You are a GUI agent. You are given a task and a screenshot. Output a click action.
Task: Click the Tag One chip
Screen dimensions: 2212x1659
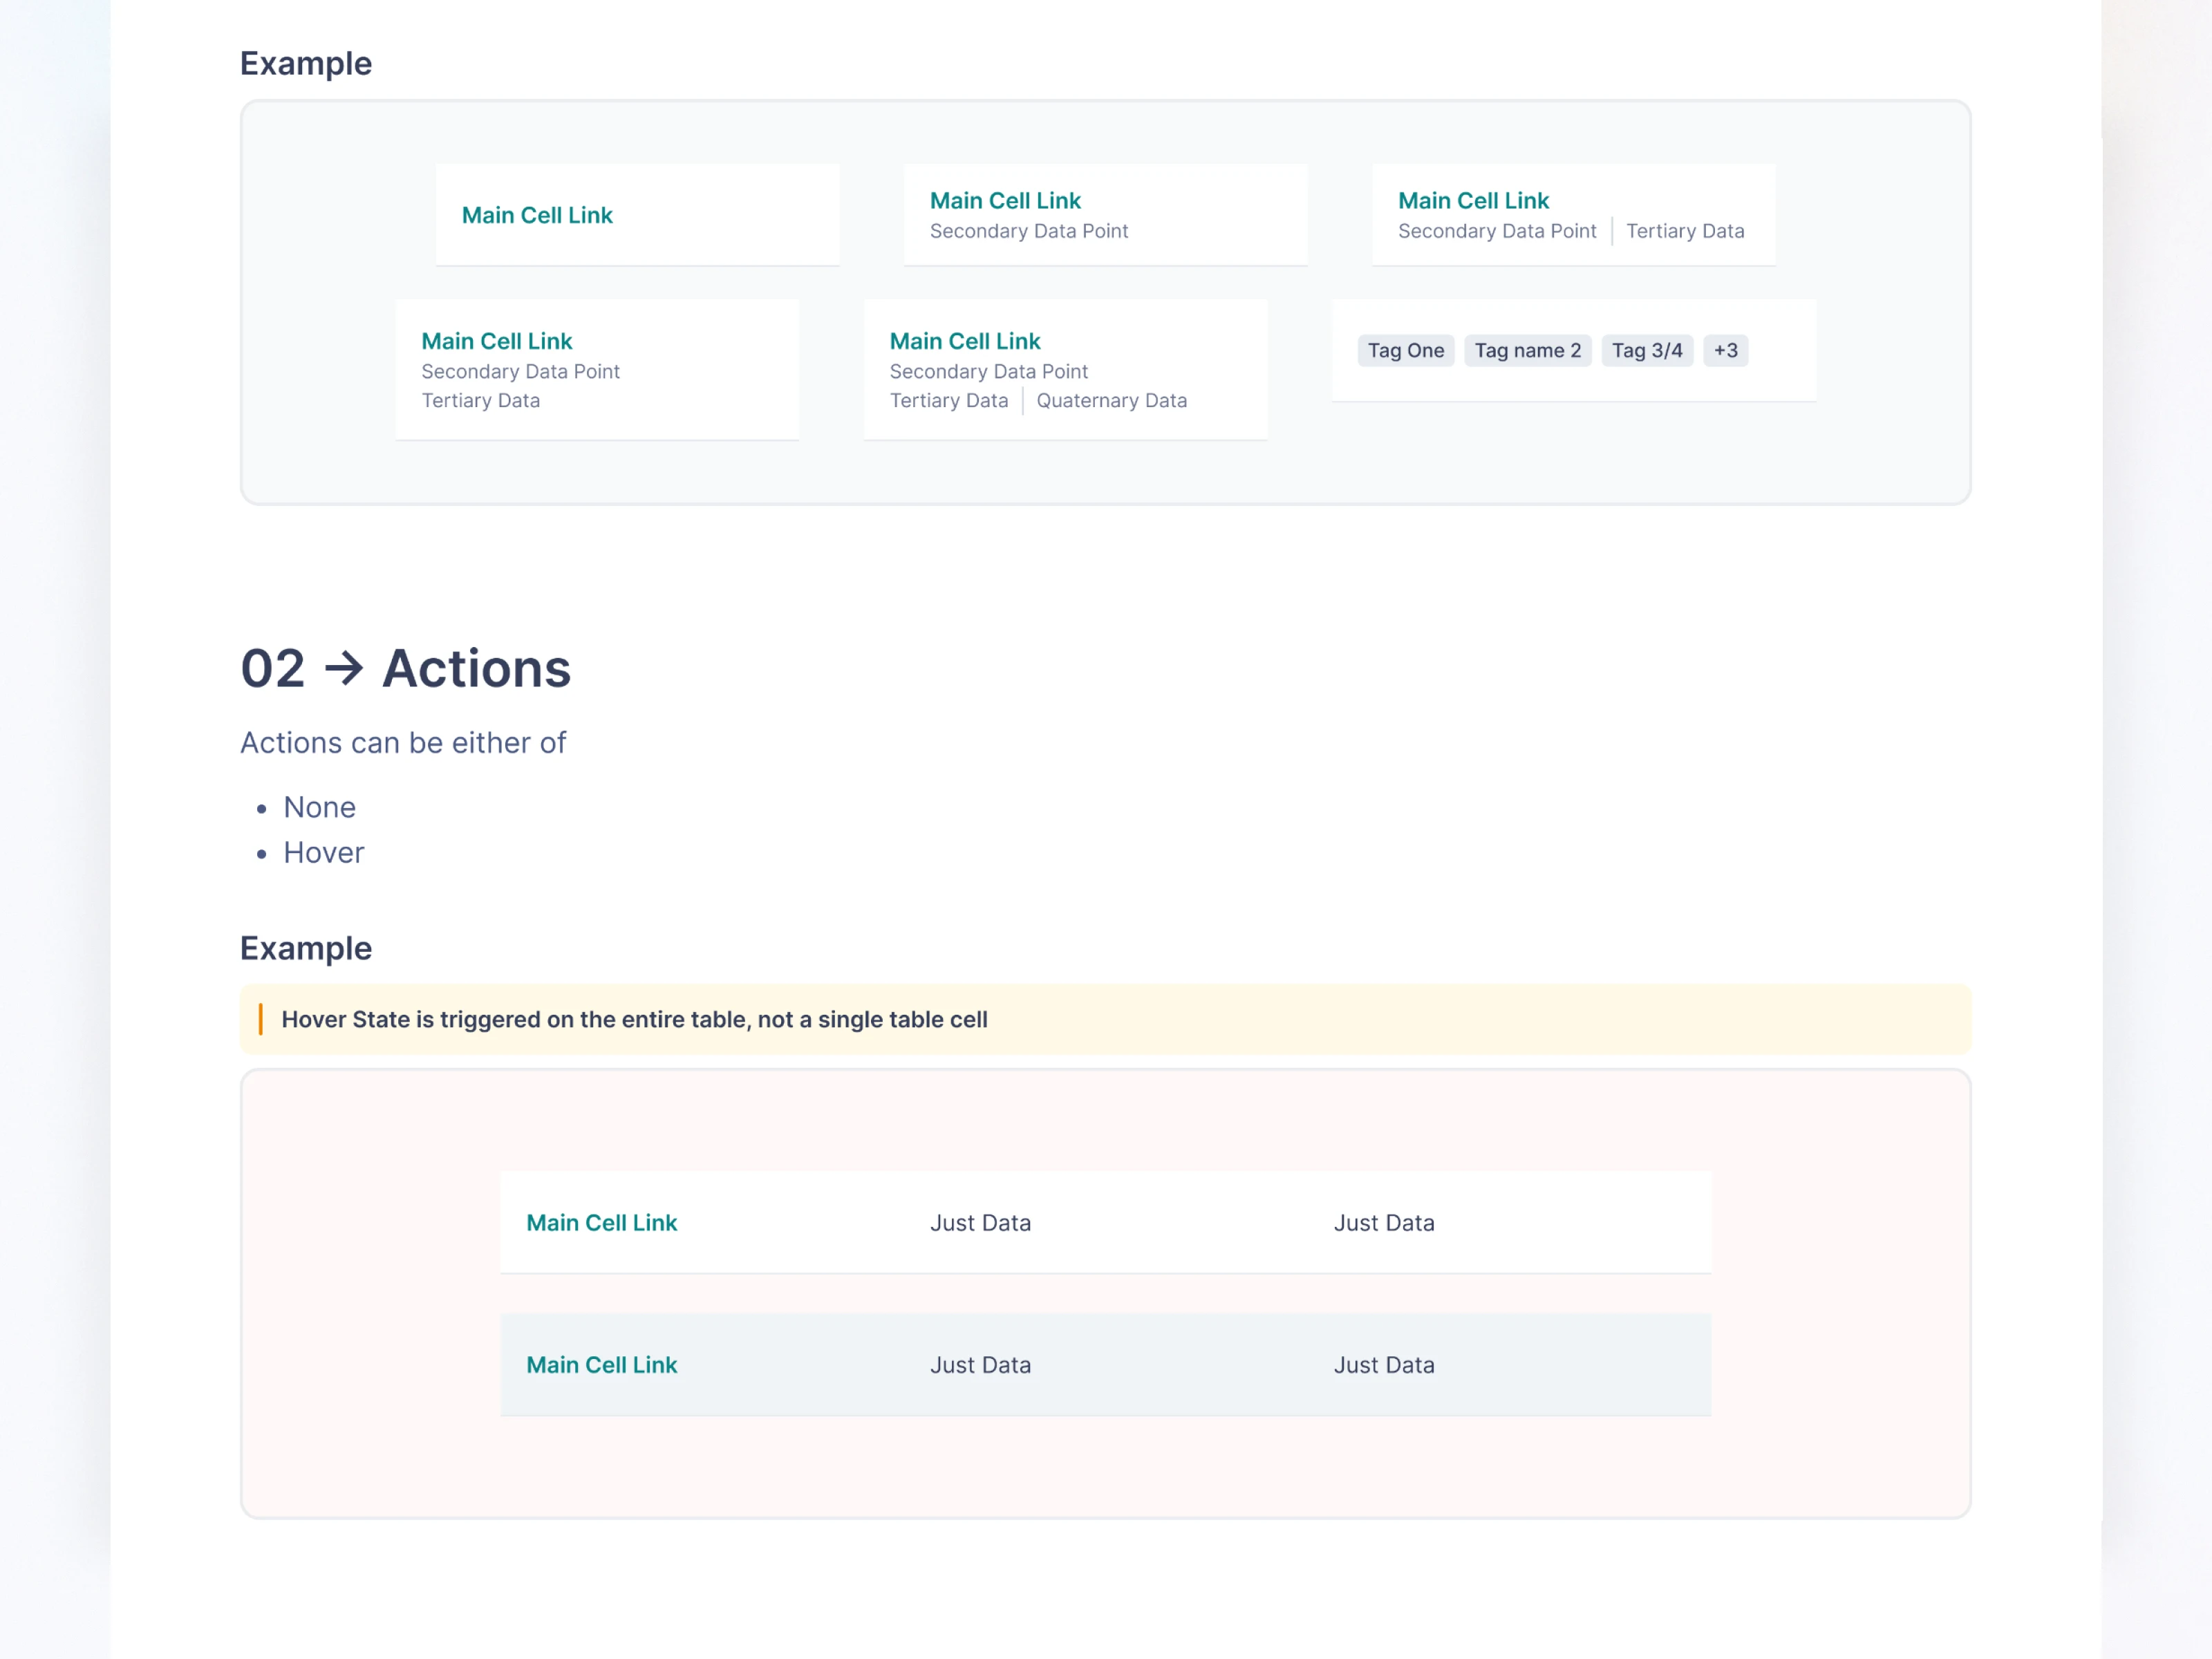pyautogui.click(x=1405, y=351)
